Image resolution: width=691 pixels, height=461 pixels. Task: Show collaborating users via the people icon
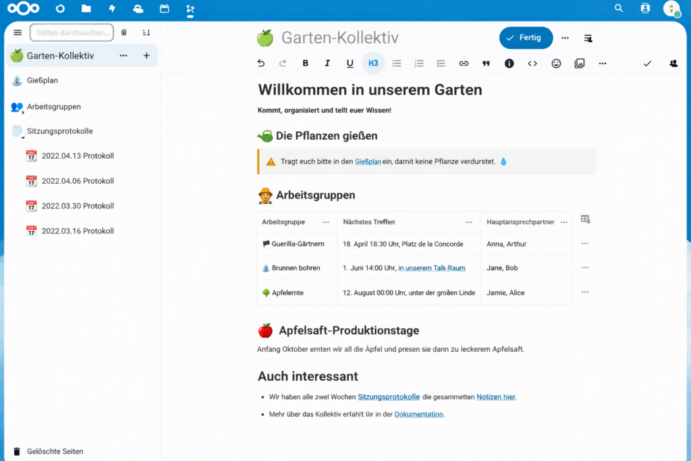(672, 63)
